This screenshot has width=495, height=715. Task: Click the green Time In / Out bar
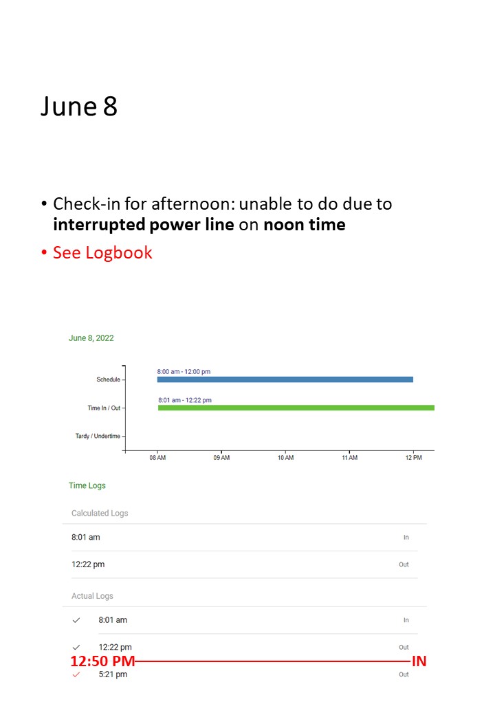pyautogui.click(x=296, y=408)
